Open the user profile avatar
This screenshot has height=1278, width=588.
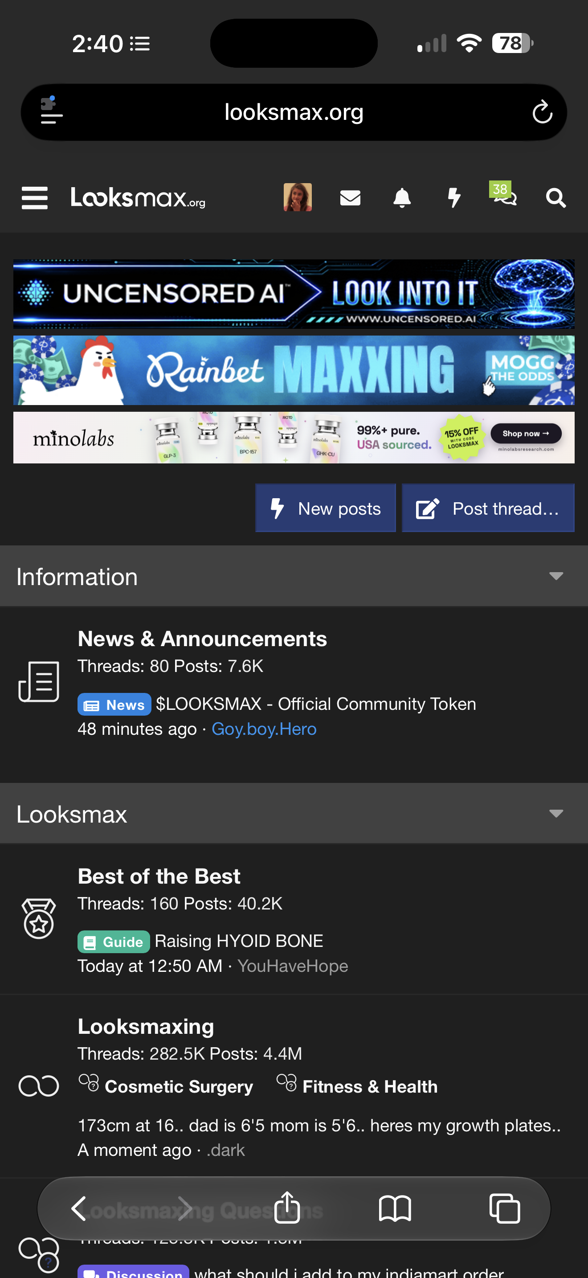[x=298, y=197]
